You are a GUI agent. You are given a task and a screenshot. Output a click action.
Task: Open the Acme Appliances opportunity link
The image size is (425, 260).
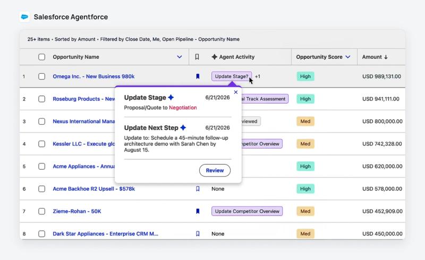coord(84,166)
